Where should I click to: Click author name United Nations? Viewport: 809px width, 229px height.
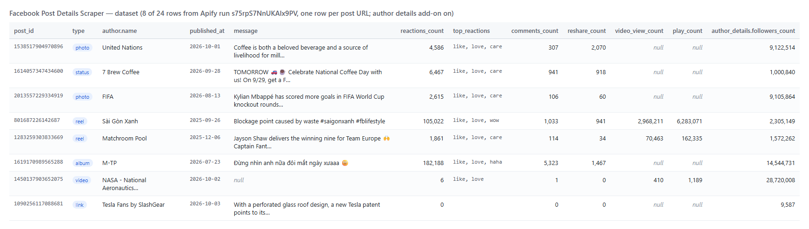pos(122,48)
